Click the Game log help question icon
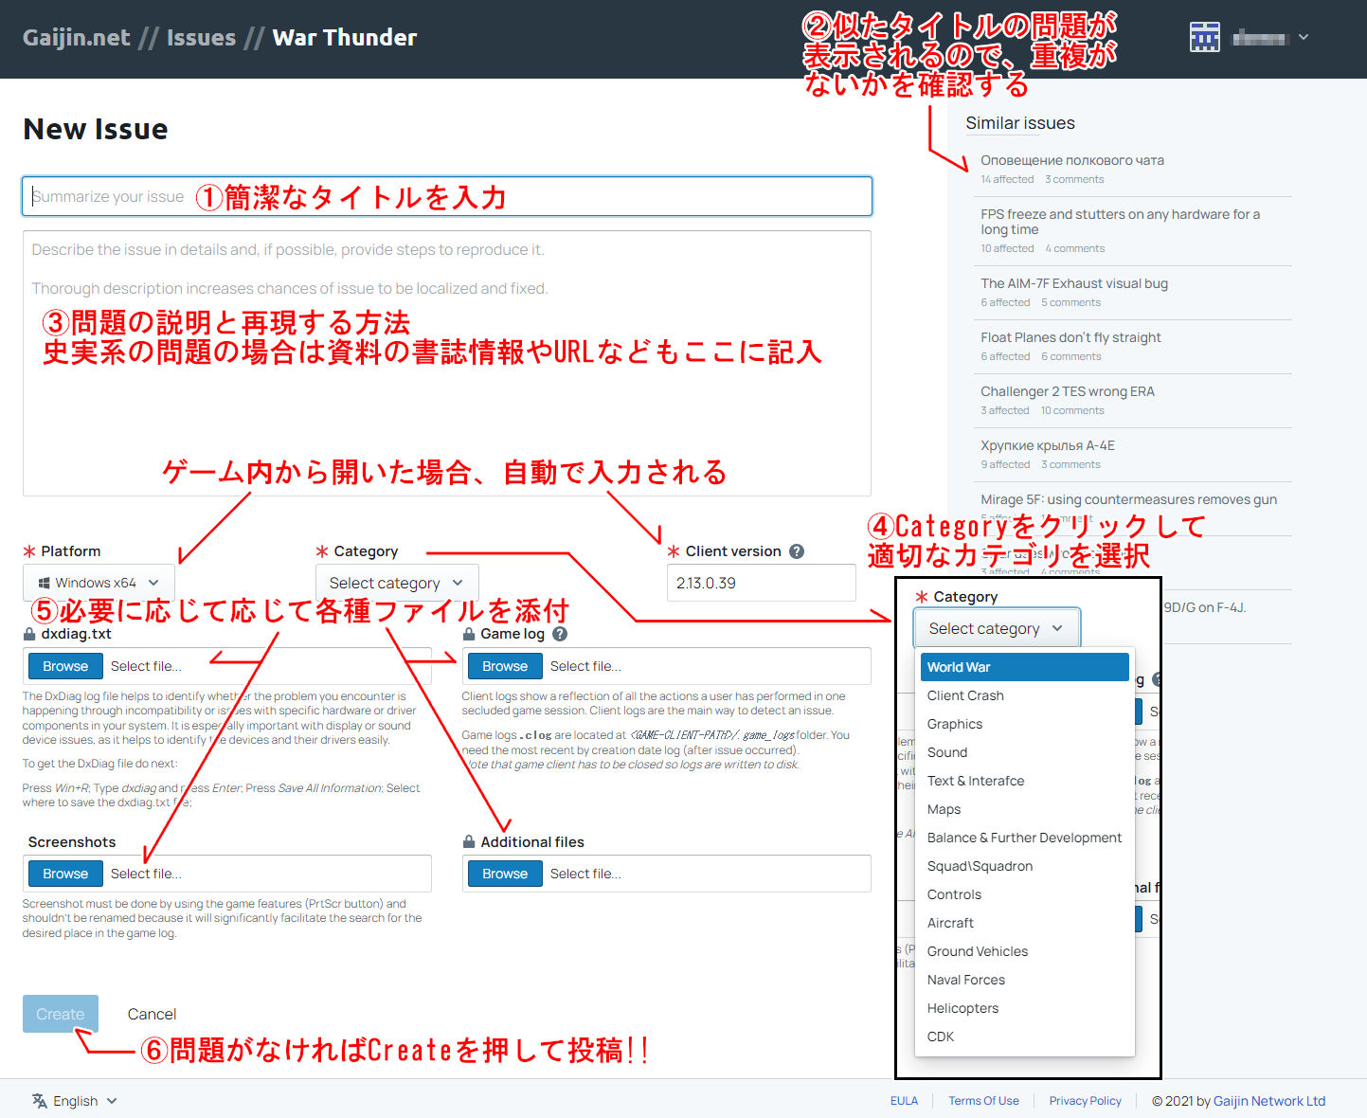This screenshot has height=1118, width=1367. click(560, 634)
